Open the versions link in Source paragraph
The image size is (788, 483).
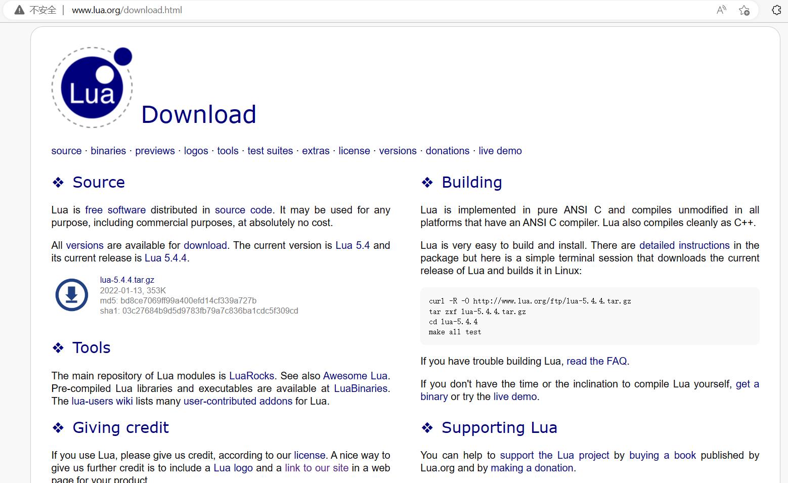click(84, 245)
